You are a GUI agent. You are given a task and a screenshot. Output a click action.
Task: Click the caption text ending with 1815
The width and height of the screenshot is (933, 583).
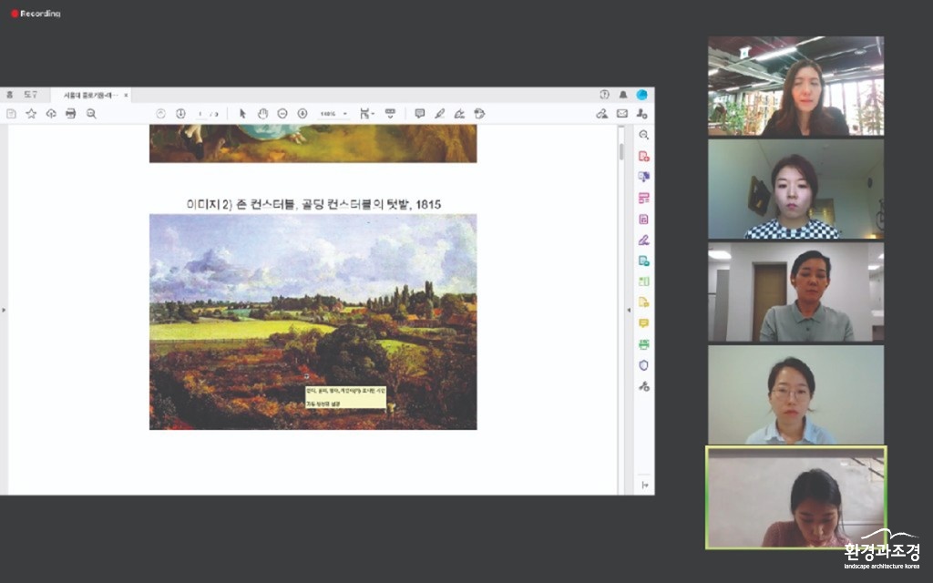click(313, 204)
